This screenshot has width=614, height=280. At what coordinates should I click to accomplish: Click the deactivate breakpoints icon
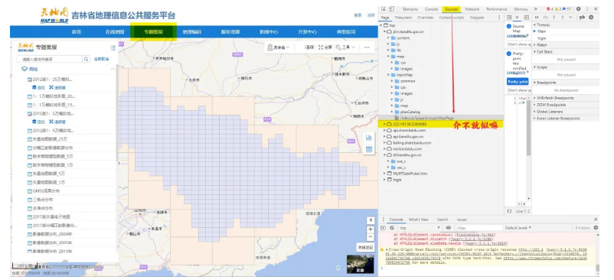[x=583, y=17]
